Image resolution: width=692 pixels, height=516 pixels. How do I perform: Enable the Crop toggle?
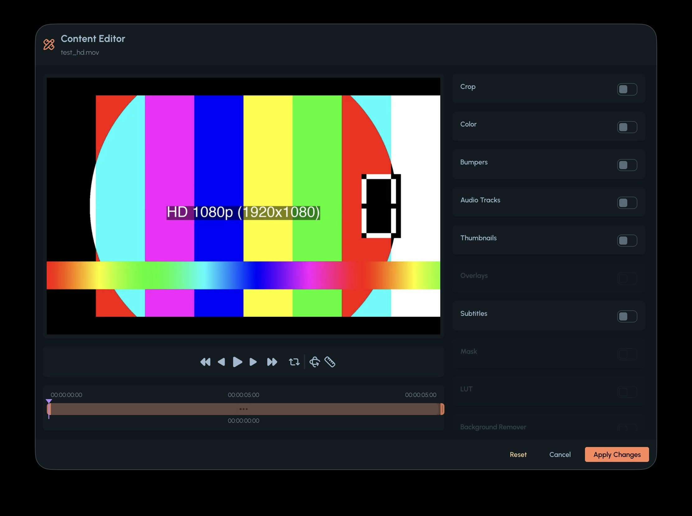click(627, 89)
